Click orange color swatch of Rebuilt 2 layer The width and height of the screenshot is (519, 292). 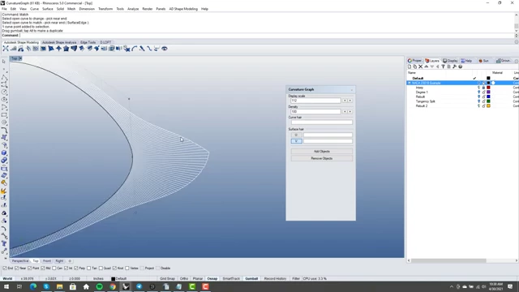click(x=488, y=106)
